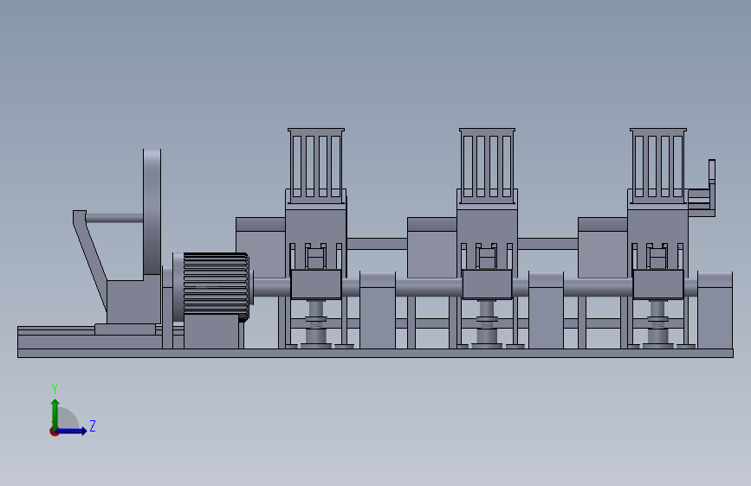Viewport: 751px width, 486px height.
Task: Click the red X-axis origin dot of the triad
Action: point(54,432)
